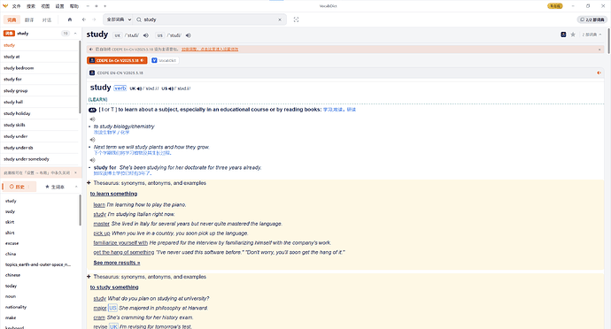Open the 2/2 部词典 dictionary selector
Image resolution: width=611 pixels, height=329 pixels.
click(x=592, y=19)
